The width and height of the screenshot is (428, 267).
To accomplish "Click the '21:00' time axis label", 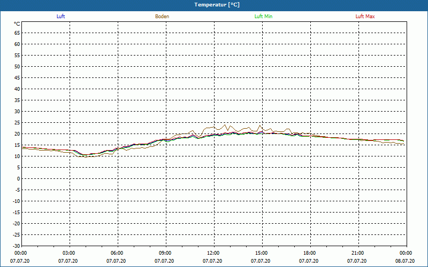I will pos(357,253).
